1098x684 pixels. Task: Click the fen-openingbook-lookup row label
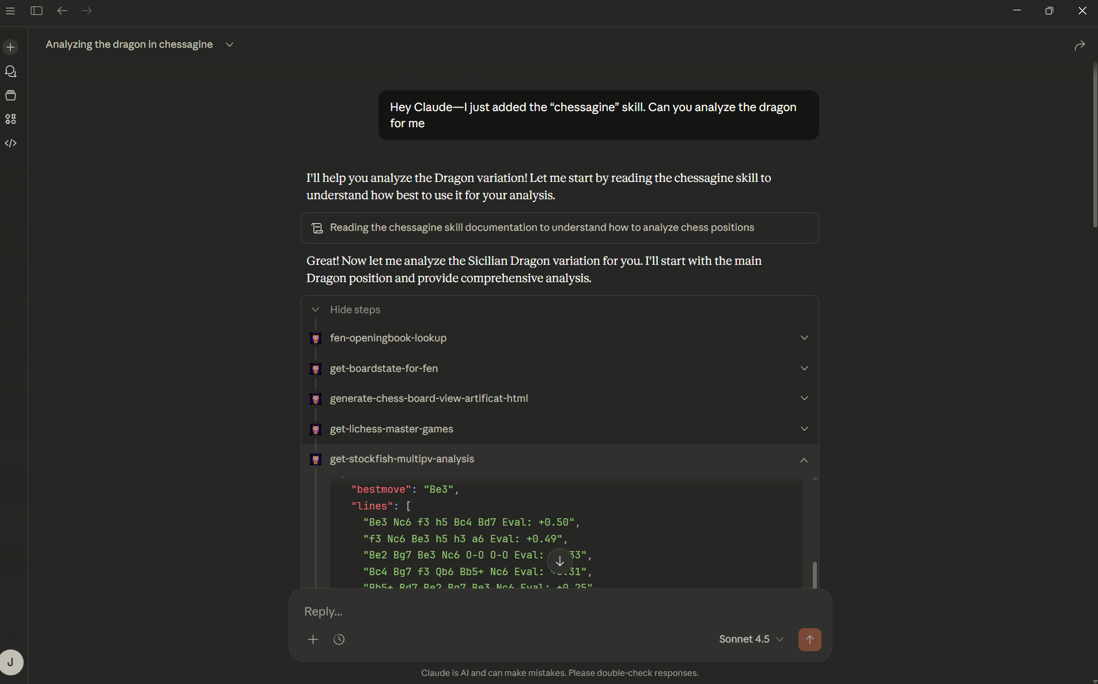(388, 338)
